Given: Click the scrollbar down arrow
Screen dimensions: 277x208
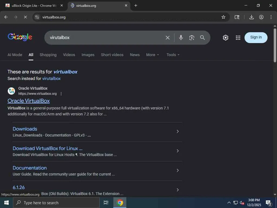Looking at the screenshot, I should click(275, 194).
